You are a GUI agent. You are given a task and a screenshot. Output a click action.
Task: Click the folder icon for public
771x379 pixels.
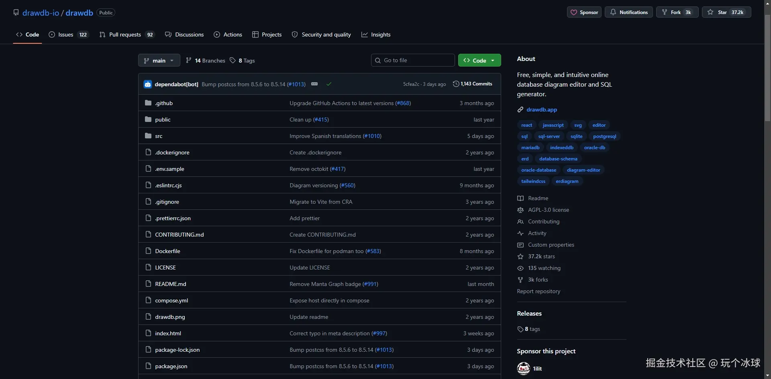click(148, 119)
